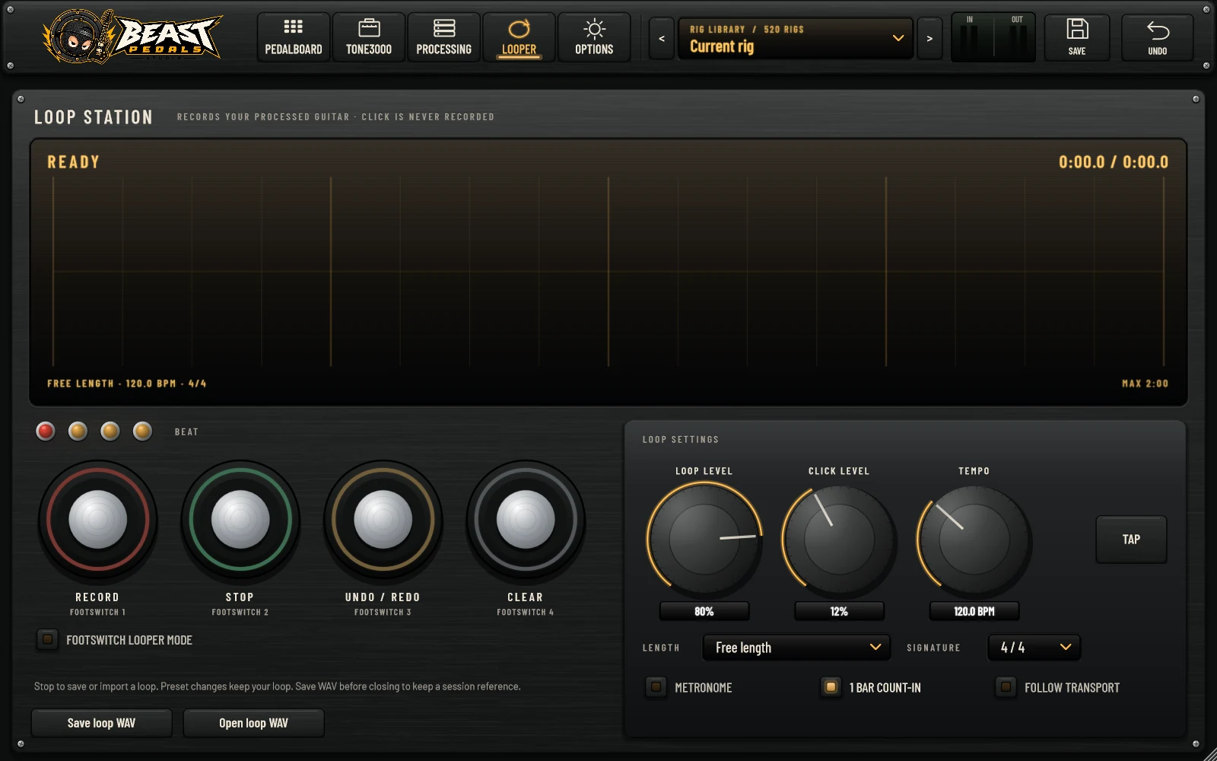Click the READY status text
The height and width of the screenshot is (761, 1217).
pos(74,162)
